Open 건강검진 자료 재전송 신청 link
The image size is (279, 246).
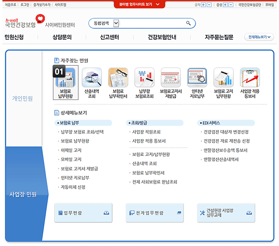226,141
